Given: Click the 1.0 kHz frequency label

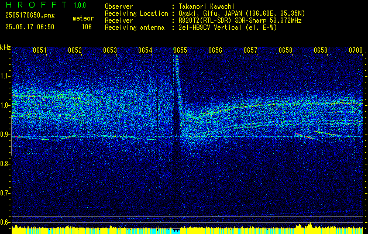Looking at the screenshot, I should 5,105.
